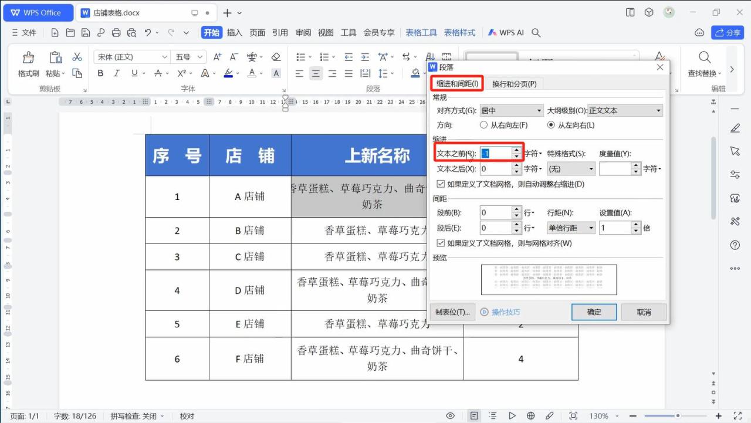
Task: Toggle Italic formatting
Action: (x=116, y=73)
